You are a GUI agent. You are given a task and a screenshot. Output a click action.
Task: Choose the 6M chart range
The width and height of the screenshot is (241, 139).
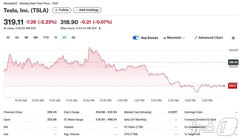click(35, 37)
